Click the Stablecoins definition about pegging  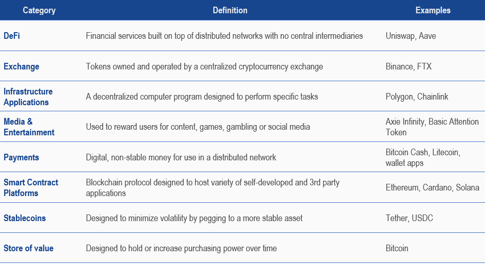click(x=194, y=218)
